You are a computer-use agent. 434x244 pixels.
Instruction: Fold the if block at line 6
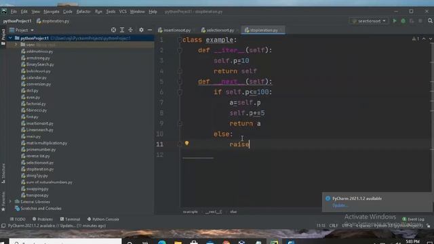click(x=180, y=92)
